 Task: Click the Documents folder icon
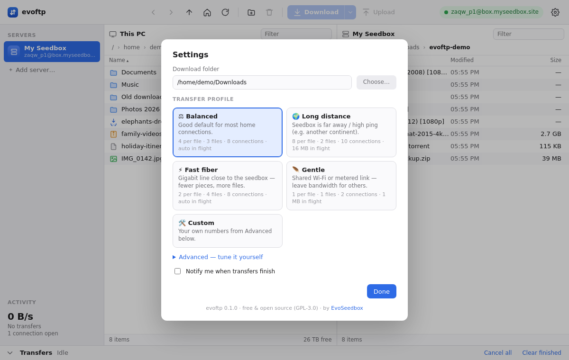pos(114,72)
